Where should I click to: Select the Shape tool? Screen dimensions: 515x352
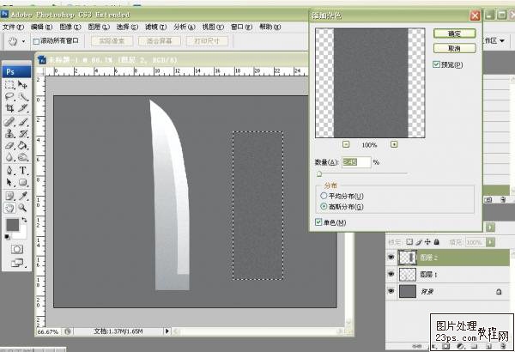point(22,182)
